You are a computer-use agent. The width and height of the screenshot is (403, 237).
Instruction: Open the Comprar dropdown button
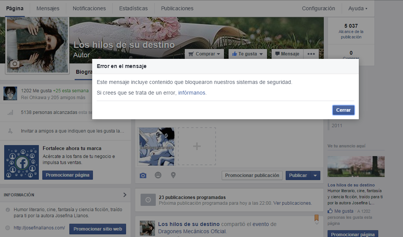coord(204,54)
